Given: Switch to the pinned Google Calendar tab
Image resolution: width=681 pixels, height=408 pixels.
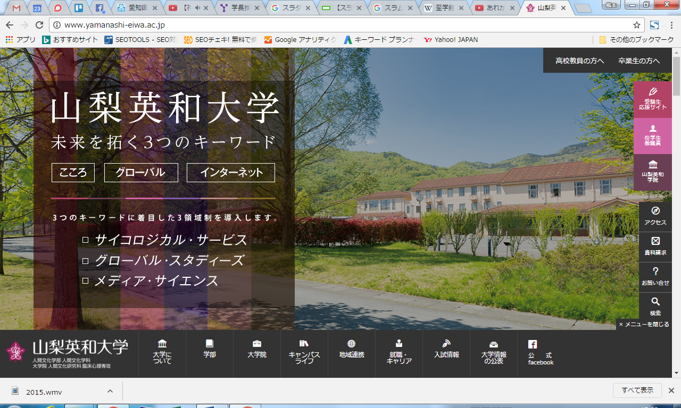Looking at the screenshot, I should pyautogui.click(x=37, y=8).
